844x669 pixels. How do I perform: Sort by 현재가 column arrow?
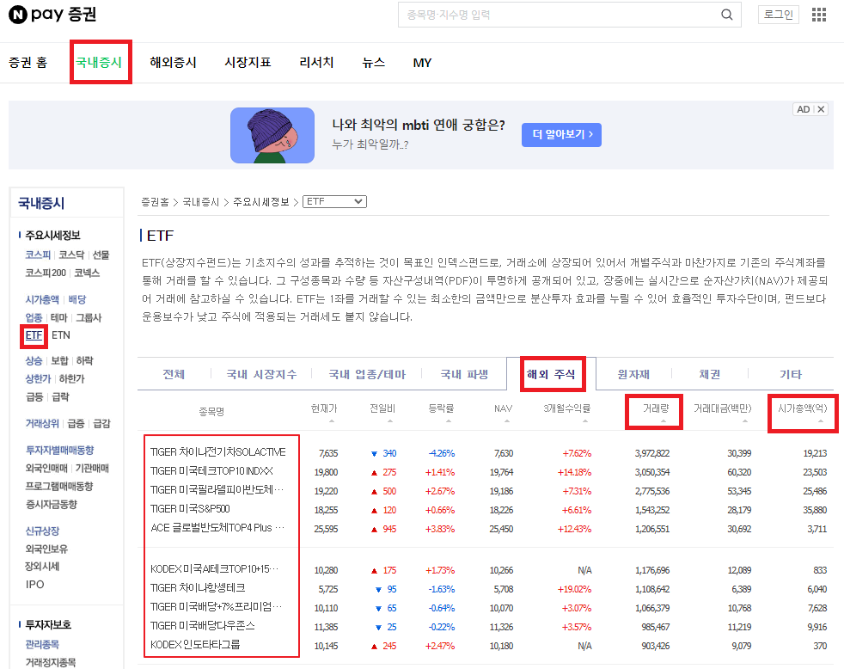332,420
